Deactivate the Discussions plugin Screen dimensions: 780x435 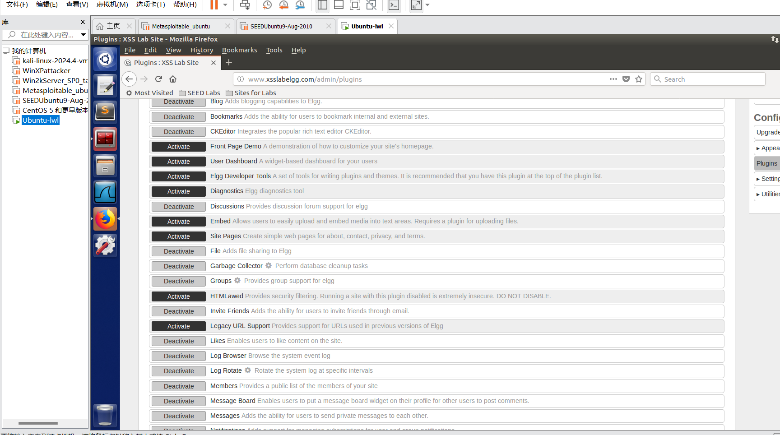click(179, 207)
